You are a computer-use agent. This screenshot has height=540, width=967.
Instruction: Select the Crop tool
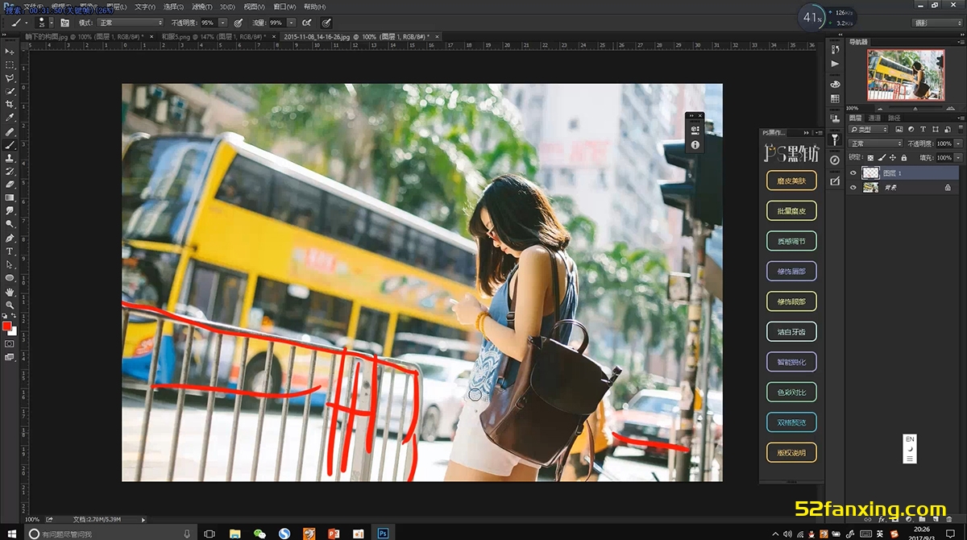(x=10, y=105)
